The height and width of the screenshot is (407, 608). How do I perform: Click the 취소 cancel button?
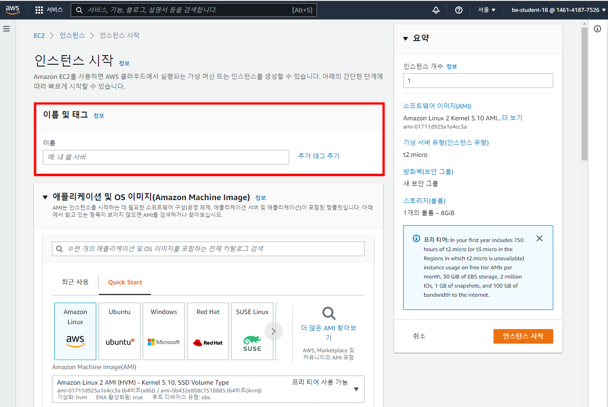click(419, 336)
